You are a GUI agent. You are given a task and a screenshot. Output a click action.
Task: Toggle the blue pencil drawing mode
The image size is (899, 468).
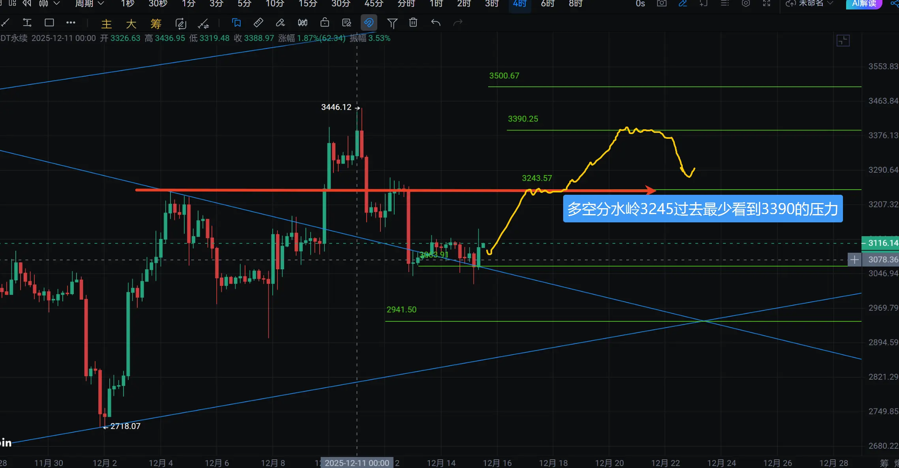click(x=683, y=4)
